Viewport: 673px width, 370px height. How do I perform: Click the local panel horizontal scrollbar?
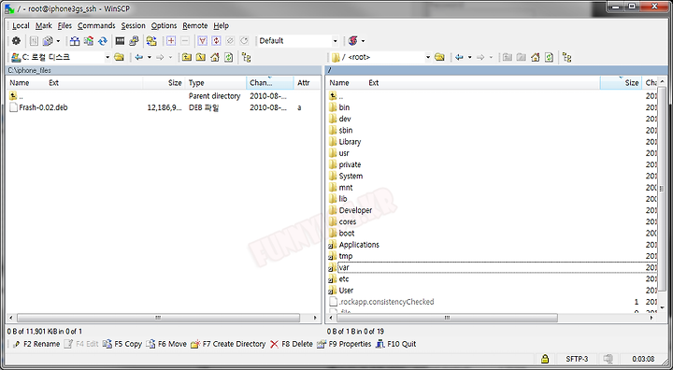coord(158,318)
